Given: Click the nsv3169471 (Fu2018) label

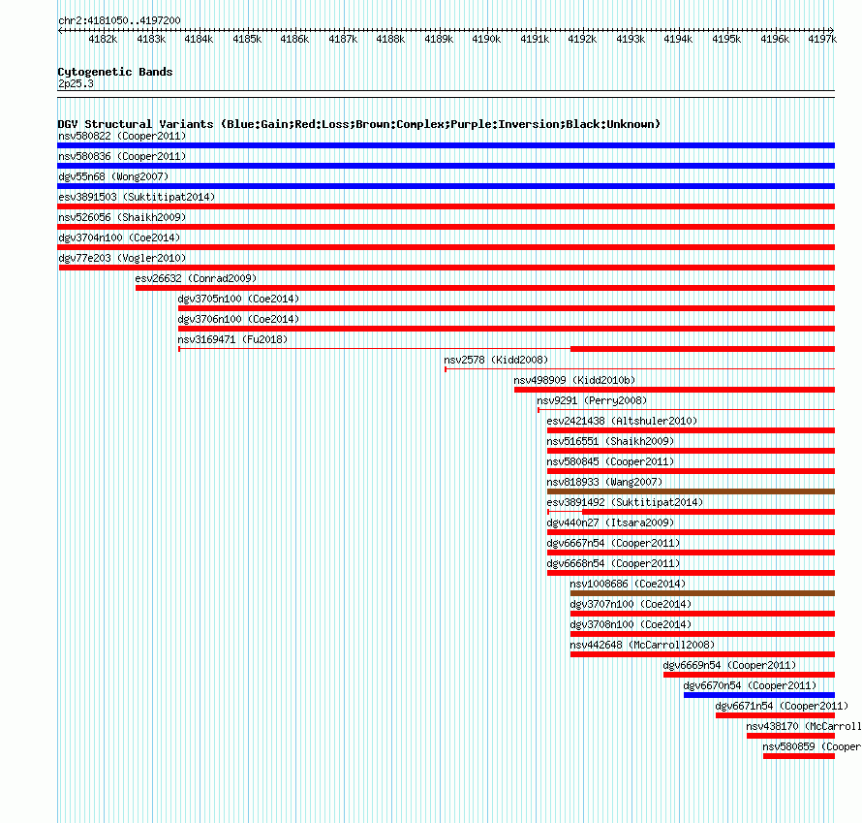Looking at the screenshot, I should click(x=232, y=339).
